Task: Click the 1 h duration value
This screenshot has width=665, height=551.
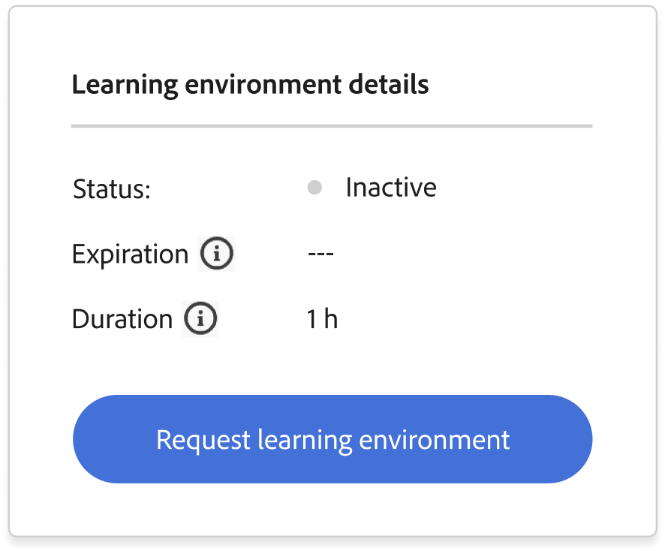Action: coord(322,319)
